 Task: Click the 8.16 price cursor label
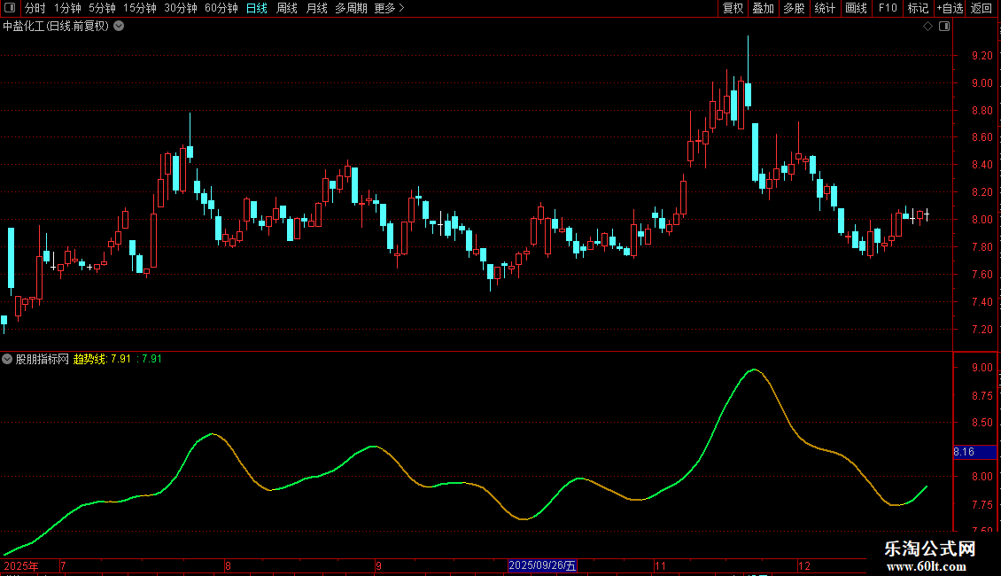tap(974, 452)
